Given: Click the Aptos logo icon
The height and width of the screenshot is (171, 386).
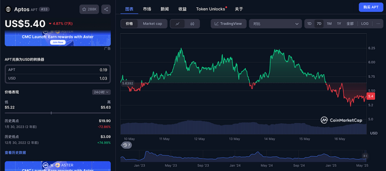Looking at the screenshot, I should coord(8,9).
